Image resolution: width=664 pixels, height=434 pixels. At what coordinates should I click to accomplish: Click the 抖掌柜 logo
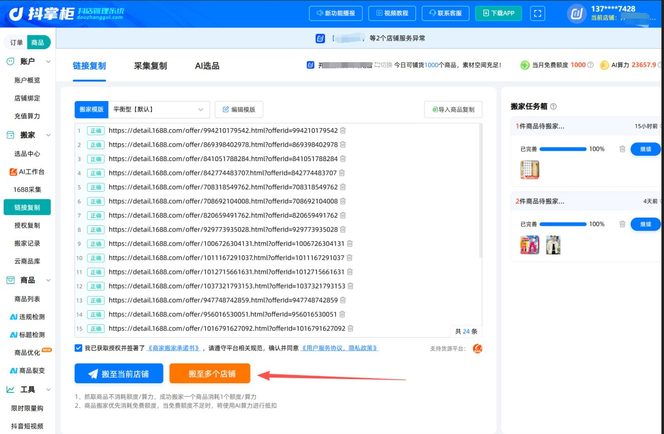point(67,13)
